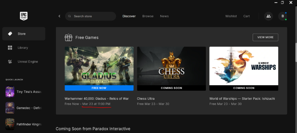Viewport: 297px width, 133px height.
Task: Restore the window size
Action: tap(282, 2)
